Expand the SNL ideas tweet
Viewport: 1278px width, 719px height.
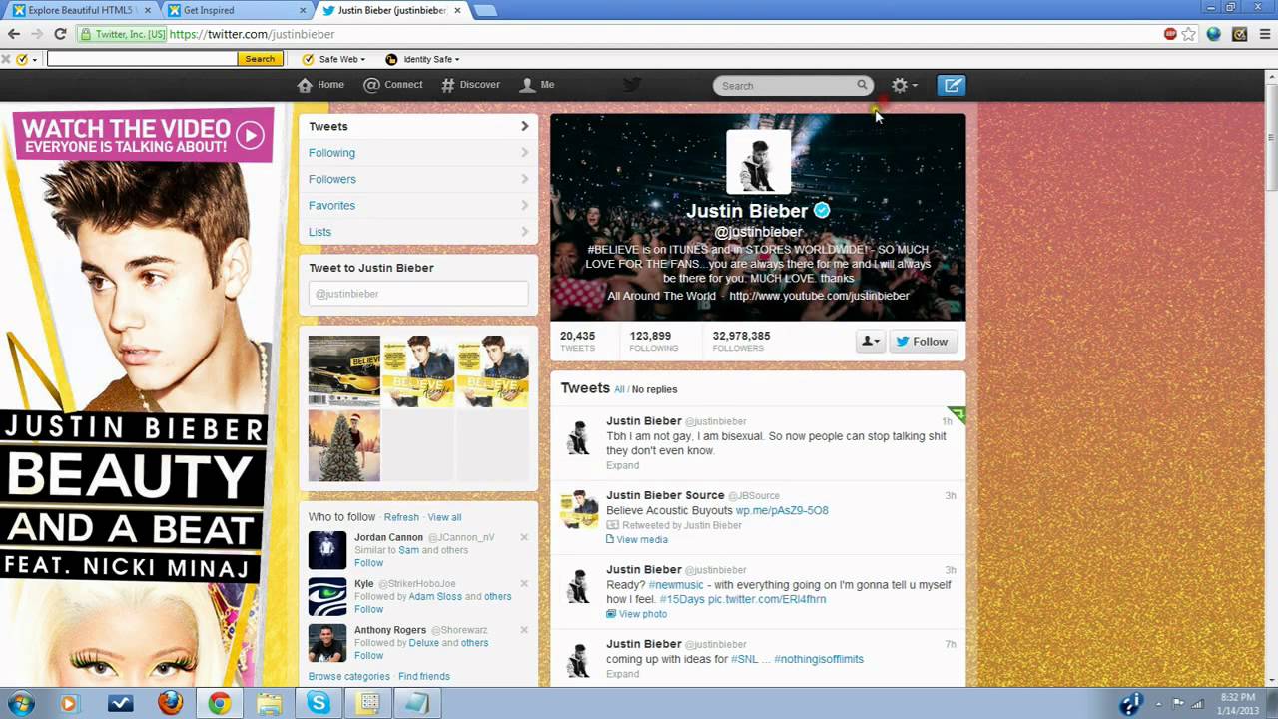[622, 674]
